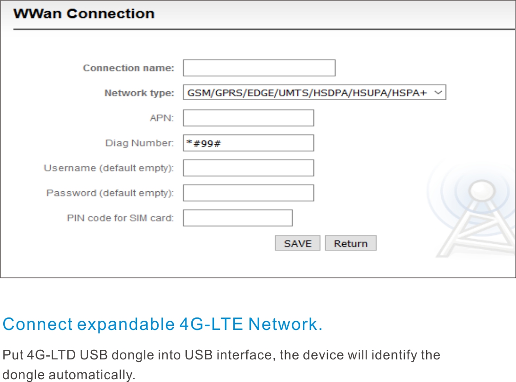
Task: Click the APN label text
Action: (161, 118)
